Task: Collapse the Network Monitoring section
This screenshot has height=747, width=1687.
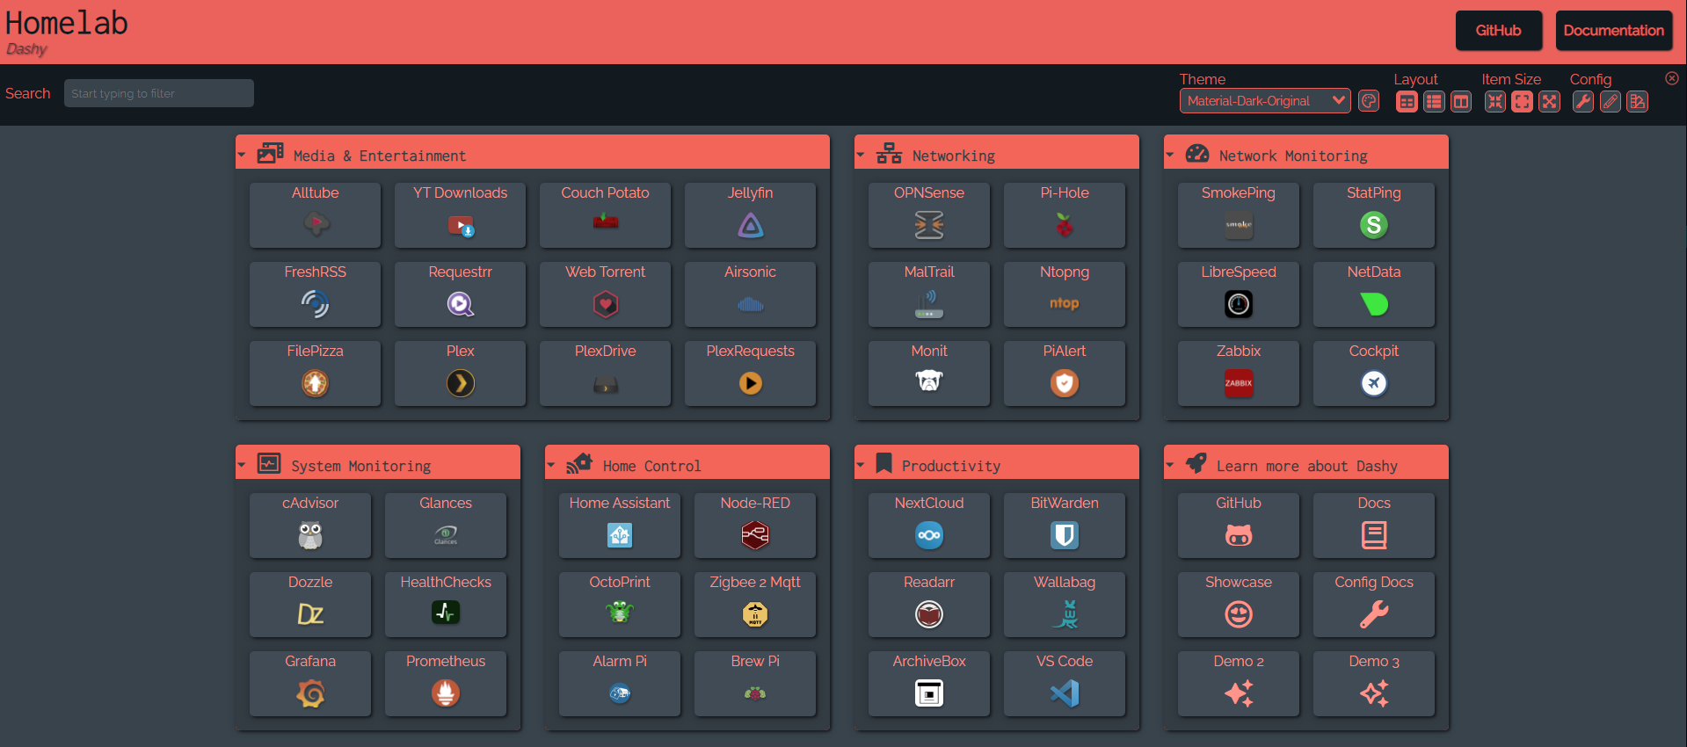Action: (x=1170, y=156)
